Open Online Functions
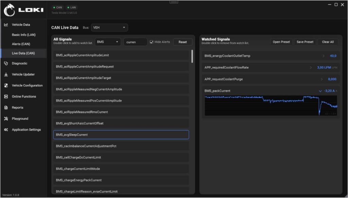Image resolution: width=348 pixels, height=198 pixels. click(23, 96)
